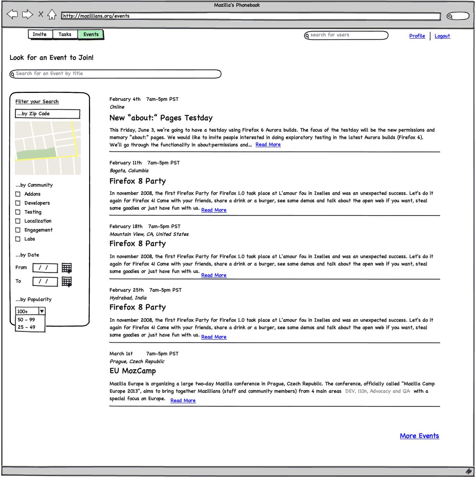Click the March 1st date text
Screen dimensions: 475x477
[x=121, y=354]
